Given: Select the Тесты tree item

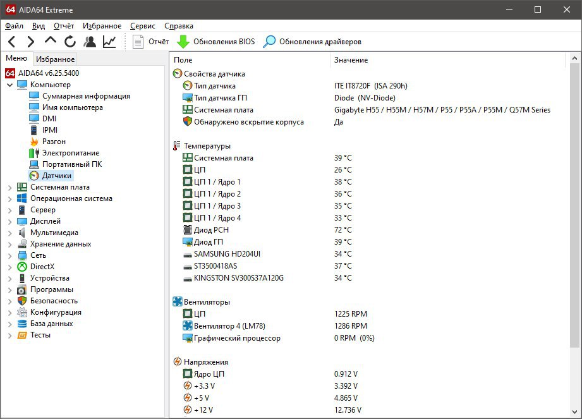Looking at the screenshot, I should click(x=40, y=335).
